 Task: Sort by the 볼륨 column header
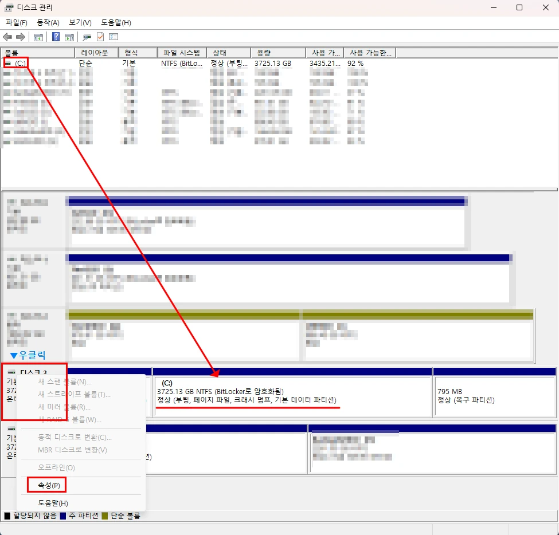[x=38, y=53]
